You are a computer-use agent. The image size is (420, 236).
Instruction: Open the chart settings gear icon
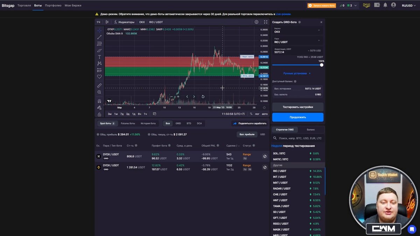coord(257,22)
